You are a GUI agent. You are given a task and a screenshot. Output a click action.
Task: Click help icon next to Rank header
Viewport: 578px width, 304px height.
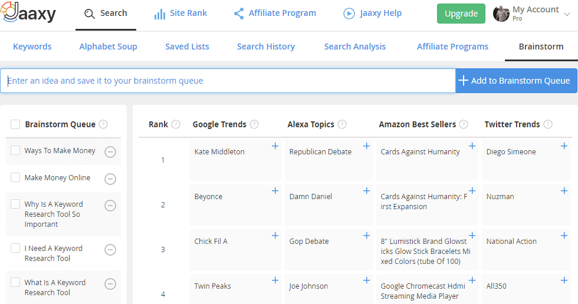(176, 124)
